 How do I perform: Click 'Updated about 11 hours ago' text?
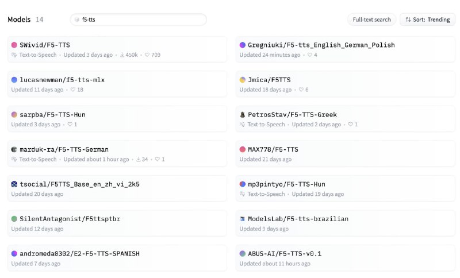[275, 264]
